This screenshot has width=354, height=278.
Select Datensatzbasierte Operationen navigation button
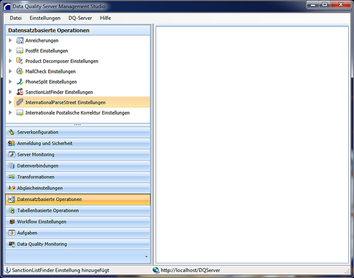click(78, 199)
